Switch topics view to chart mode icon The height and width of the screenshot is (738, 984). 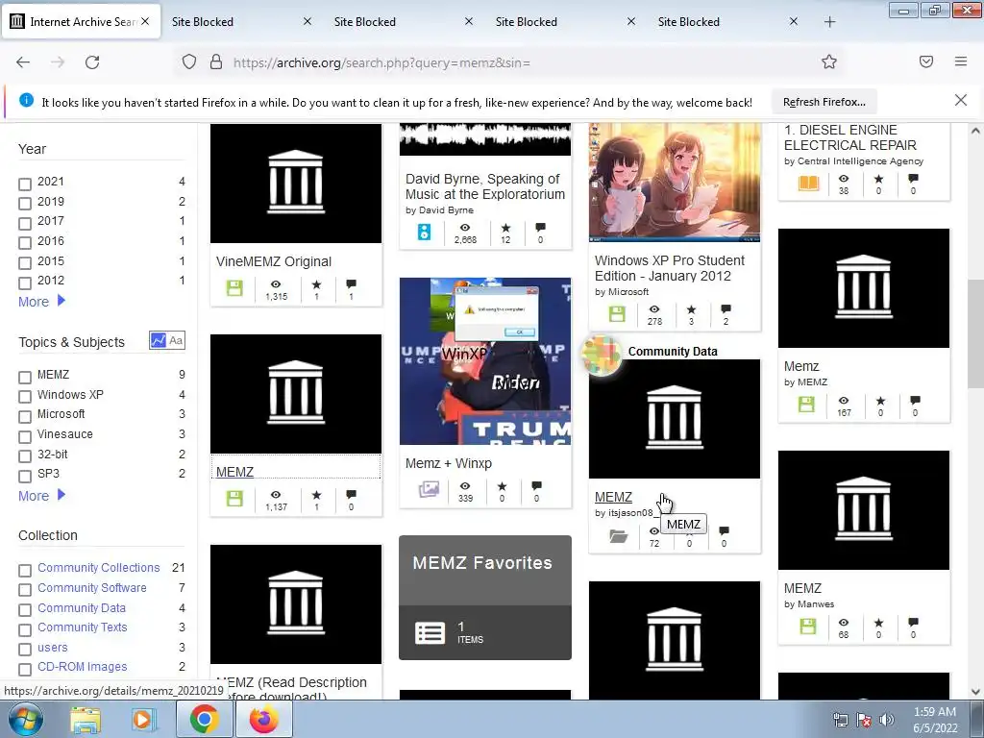coord(159,340)
